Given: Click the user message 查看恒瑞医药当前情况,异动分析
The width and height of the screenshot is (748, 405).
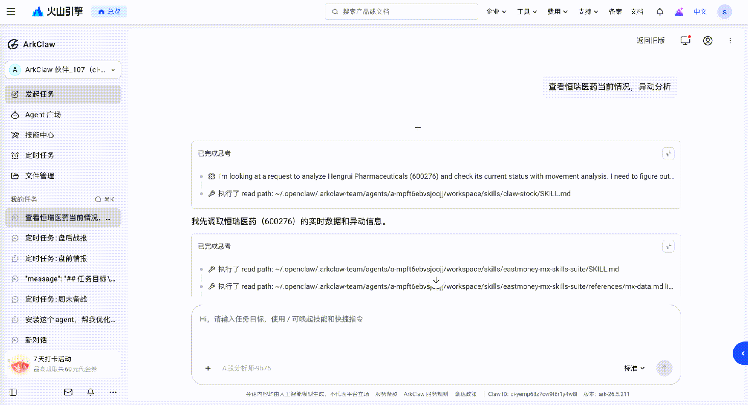Looking at the screenshot, I should (x=610, y=87).
